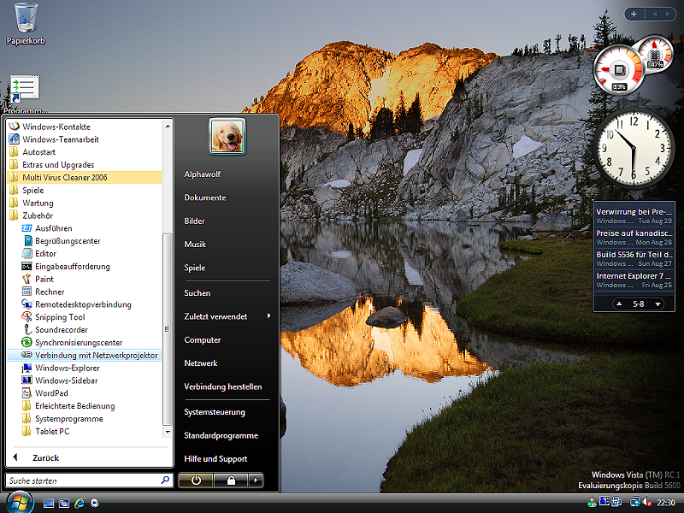Collapse the Zubehör folder

pos(38,215)
